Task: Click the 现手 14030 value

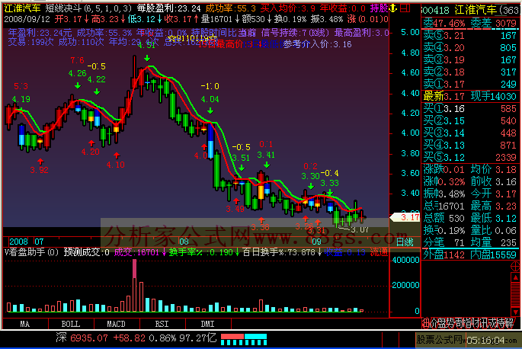Action: click(x=493, y=97)
